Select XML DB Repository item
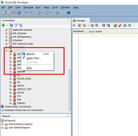 [22, 37]
